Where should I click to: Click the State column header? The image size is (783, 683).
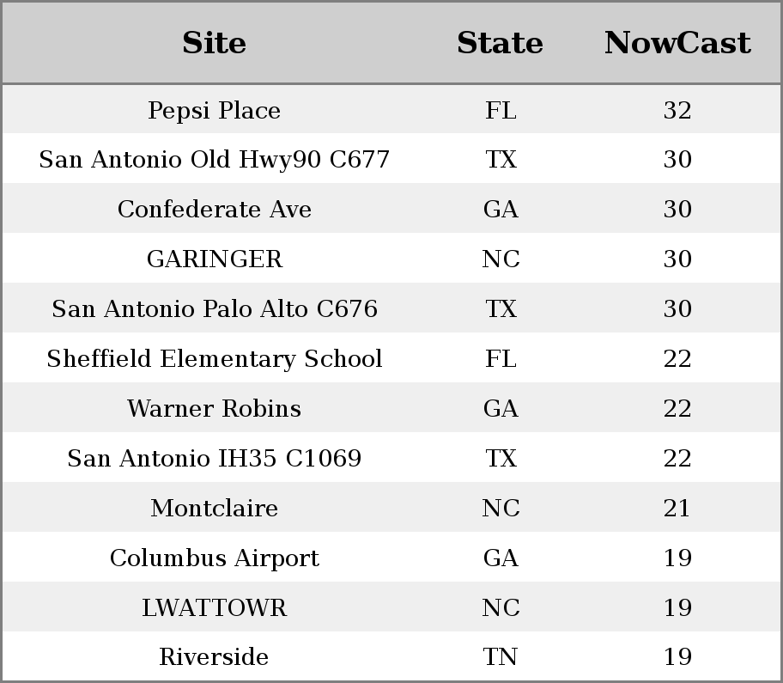[501, 43]
